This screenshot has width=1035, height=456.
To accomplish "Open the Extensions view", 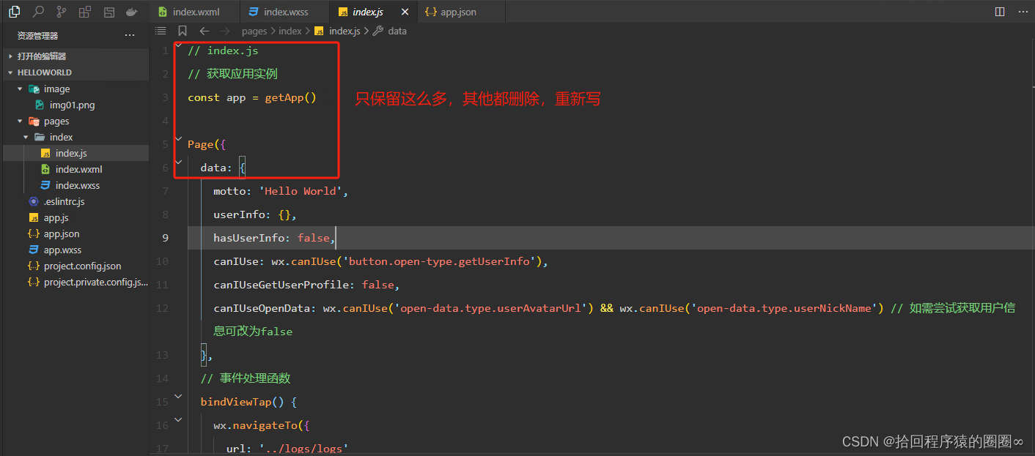I will pos(85,12).
